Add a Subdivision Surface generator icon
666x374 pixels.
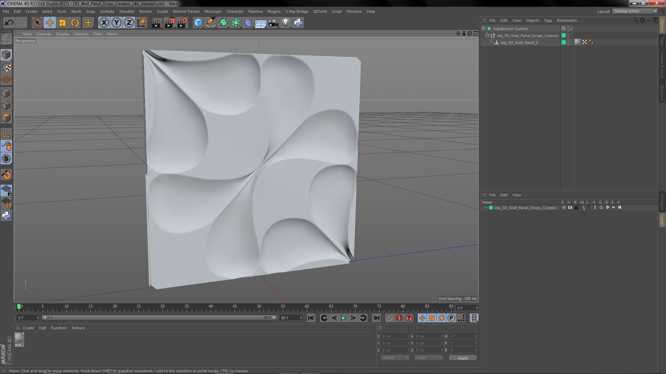[x=223, y=23]
